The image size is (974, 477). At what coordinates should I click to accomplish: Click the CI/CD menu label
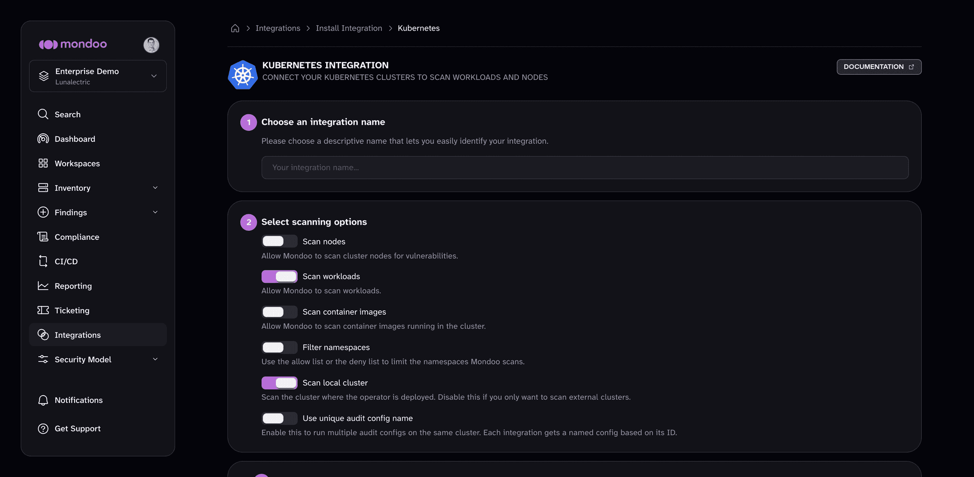(66, 261)
